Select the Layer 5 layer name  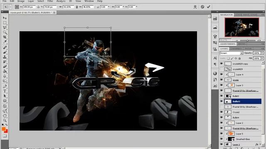(239, 134)
